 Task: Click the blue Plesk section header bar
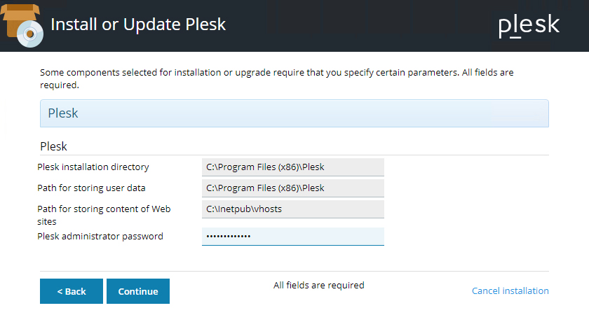(294, 113)
